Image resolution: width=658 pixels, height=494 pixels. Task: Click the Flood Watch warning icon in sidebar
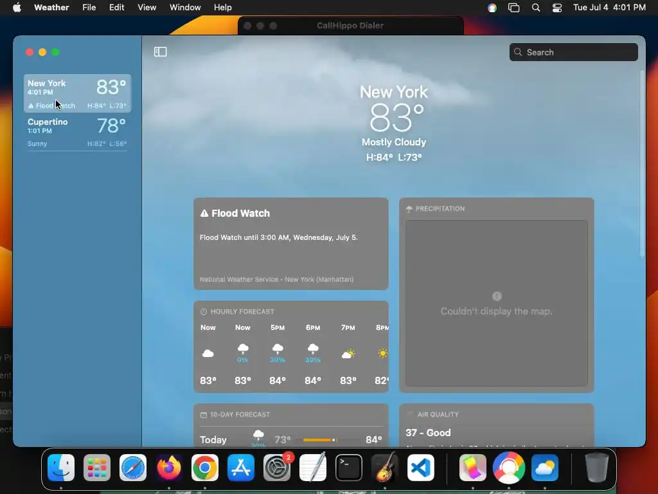[31, 106]
